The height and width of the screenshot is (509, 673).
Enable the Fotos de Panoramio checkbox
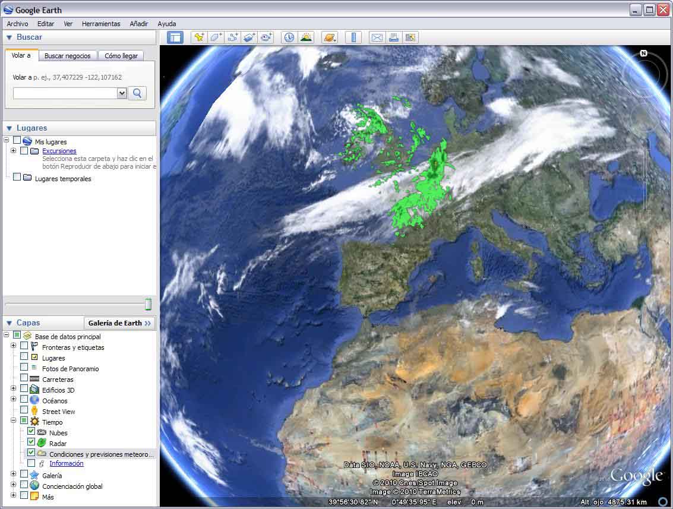(x=24, y=367)
